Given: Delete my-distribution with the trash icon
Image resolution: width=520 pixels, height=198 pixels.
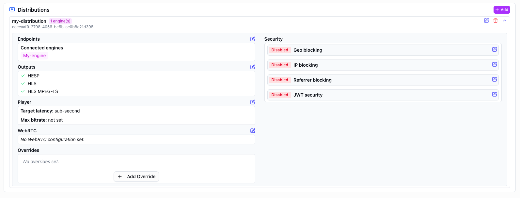Looking at the screenshot, I should pos(496,20).
